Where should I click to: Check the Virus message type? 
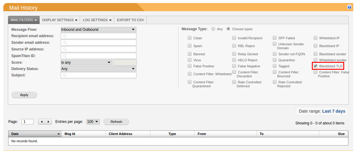[x=190, y=60]
